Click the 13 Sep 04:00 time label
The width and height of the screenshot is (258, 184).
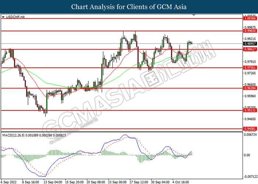tap(53, 182)
